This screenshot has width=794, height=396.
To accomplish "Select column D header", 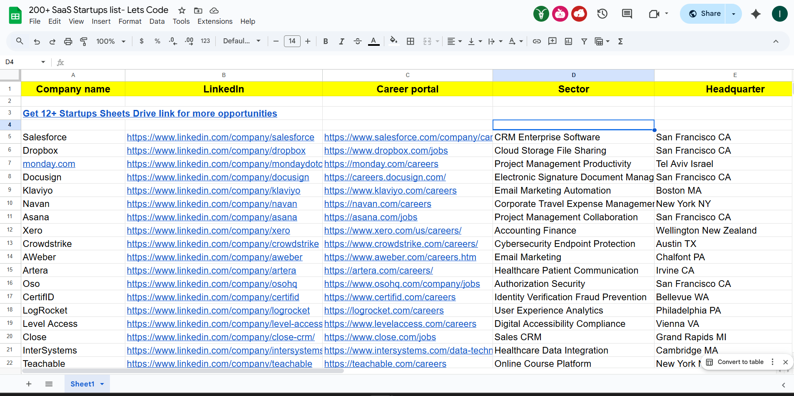I will 573,75.
